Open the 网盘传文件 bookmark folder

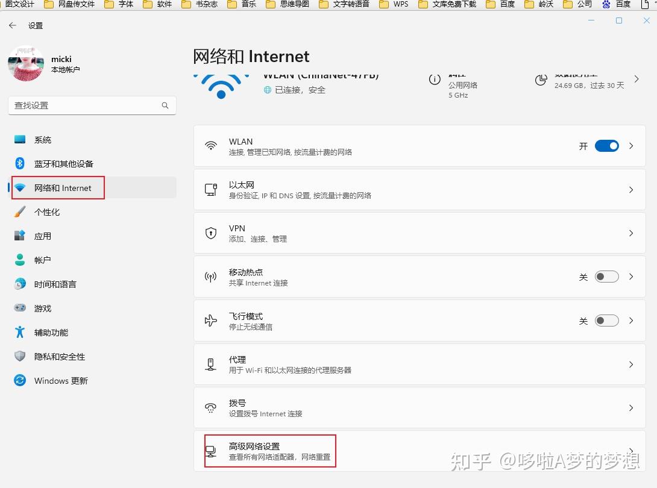(69, 4)
